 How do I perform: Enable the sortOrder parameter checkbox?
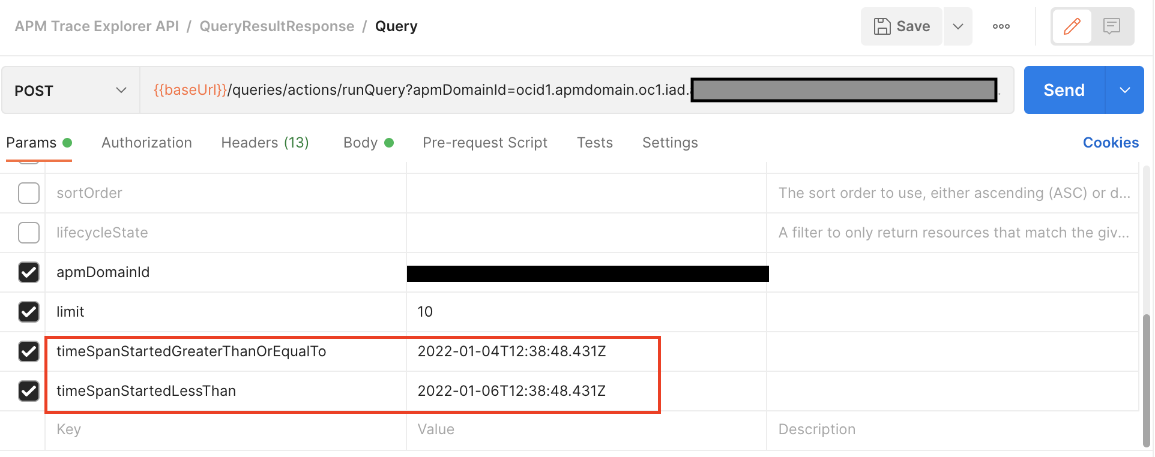coord(29,193)
